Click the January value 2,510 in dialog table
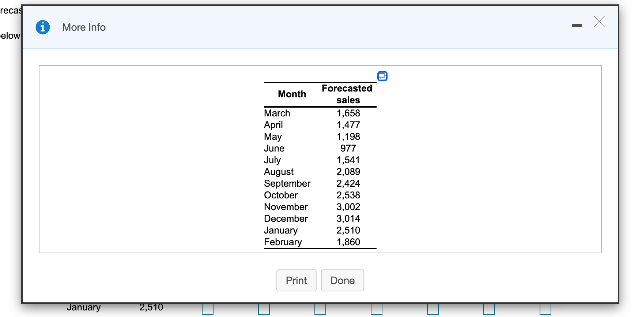The height and width of the screenshot is (317, 642). click(x=348, y=230)
